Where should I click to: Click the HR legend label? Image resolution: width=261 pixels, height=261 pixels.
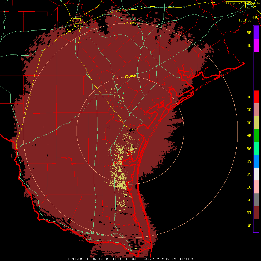[x=249, y=136]
